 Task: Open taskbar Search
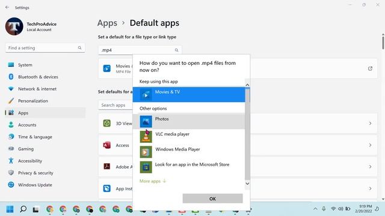tap(23, 209)
